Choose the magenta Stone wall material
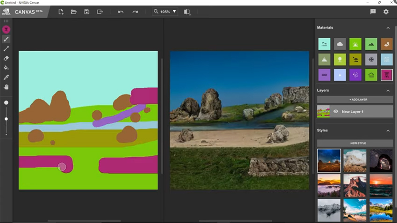This screenshot has width=397, height=223. tap(387, 75)
